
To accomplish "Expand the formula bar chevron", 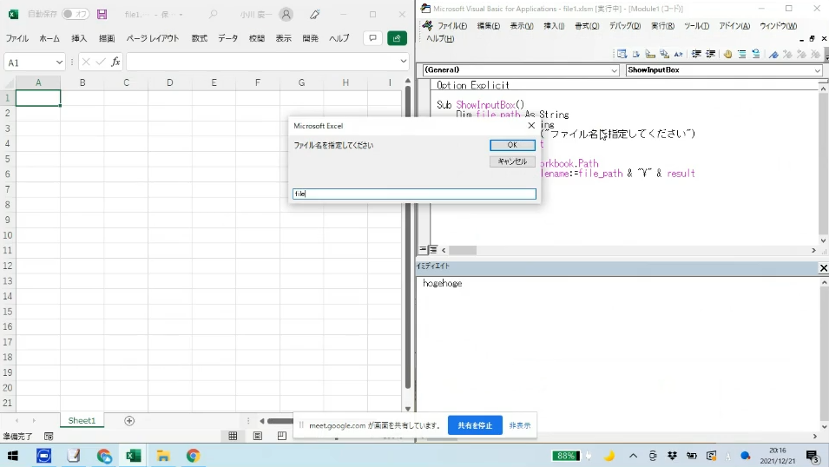I will [x=404, y=62].
